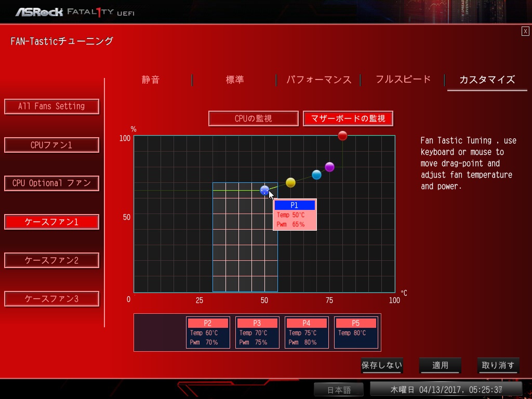Switch to the フルスピード preset tab

(x=403, y=79)
